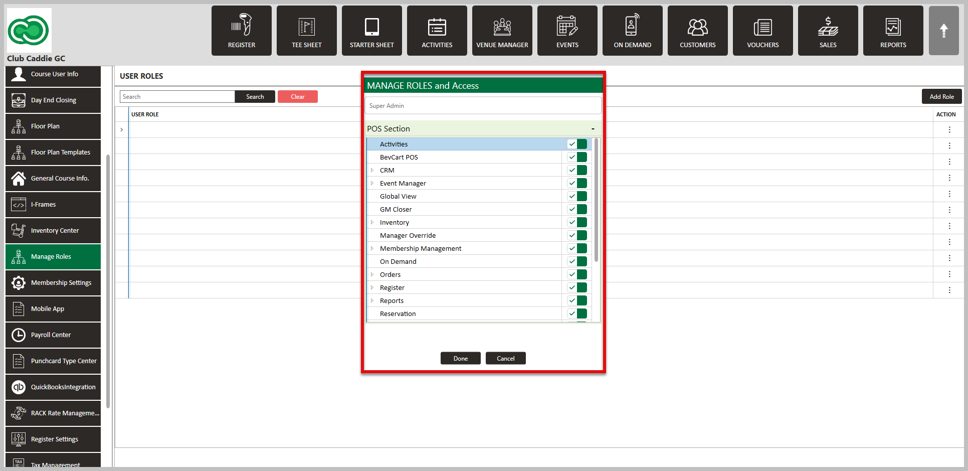Open Mobile App in sidebar
The width and height of the screenshot is (968, 471).
coord(53,309)
